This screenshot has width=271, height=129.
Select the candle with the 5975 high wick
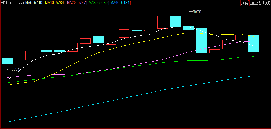[x=189, y=28]
